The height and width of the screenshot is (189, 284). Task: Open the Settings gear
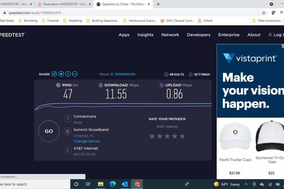coord(199,74)
